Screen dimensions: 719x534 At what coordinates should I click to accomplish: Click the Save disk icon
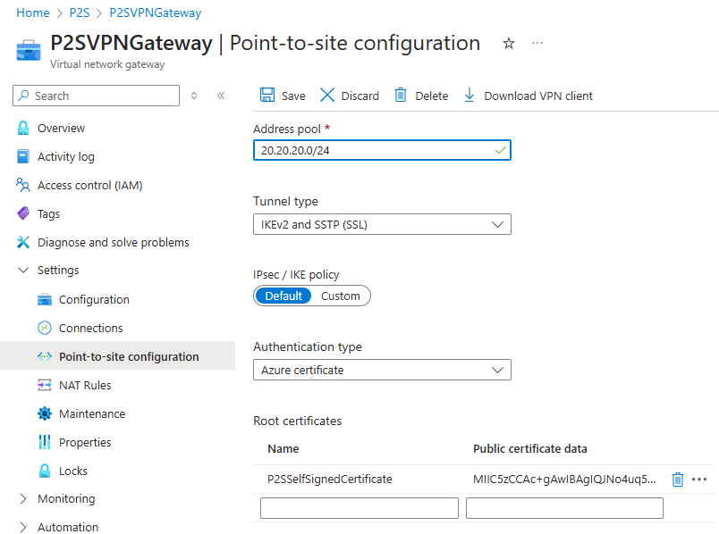[x=266, y=96]
